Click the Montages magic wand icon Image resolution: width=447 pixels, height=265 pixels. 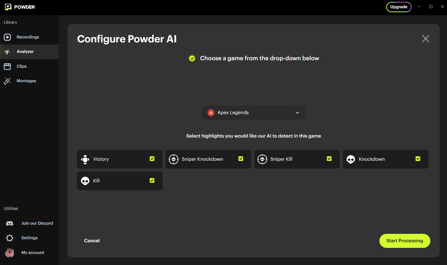[7, 81]
